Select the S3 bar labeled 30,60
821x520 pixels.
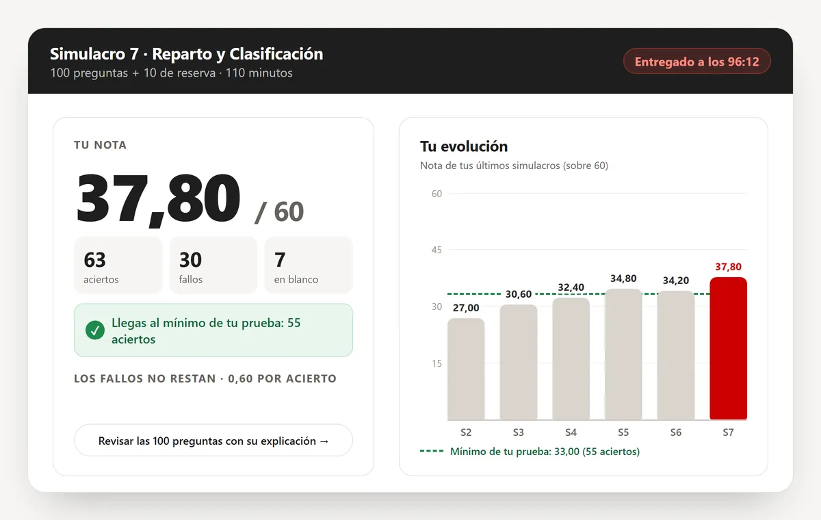(519, 362)
